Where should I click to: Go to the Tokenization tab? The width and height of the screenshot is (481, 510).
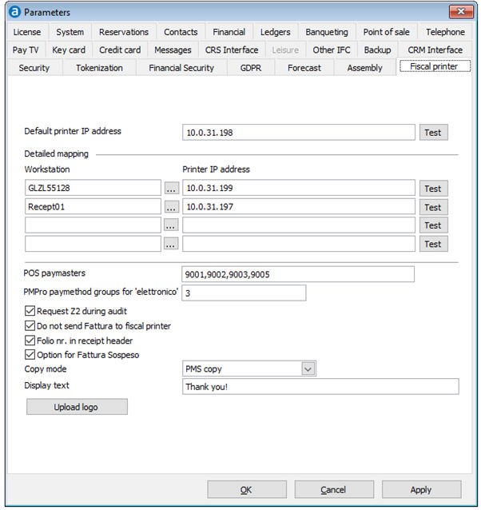point(99,68)
